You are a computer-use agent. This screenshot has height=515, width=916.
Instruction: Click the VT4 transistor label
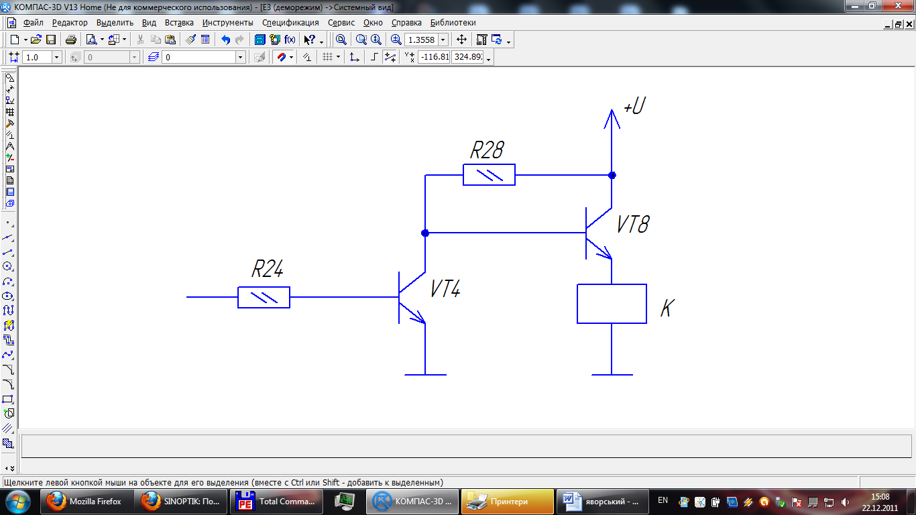[445, 289]
